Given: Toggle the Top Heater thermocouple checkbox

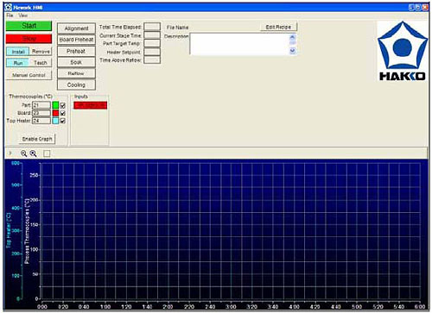Looking at the screenshot, I should [x=62, y=121].
